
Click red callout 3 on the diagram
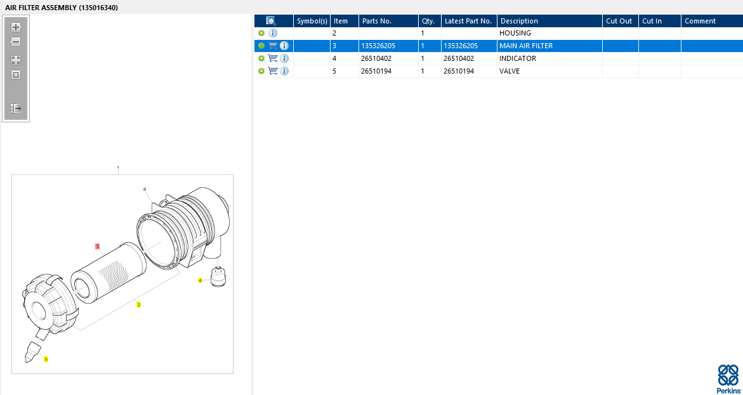click(97, 246)
